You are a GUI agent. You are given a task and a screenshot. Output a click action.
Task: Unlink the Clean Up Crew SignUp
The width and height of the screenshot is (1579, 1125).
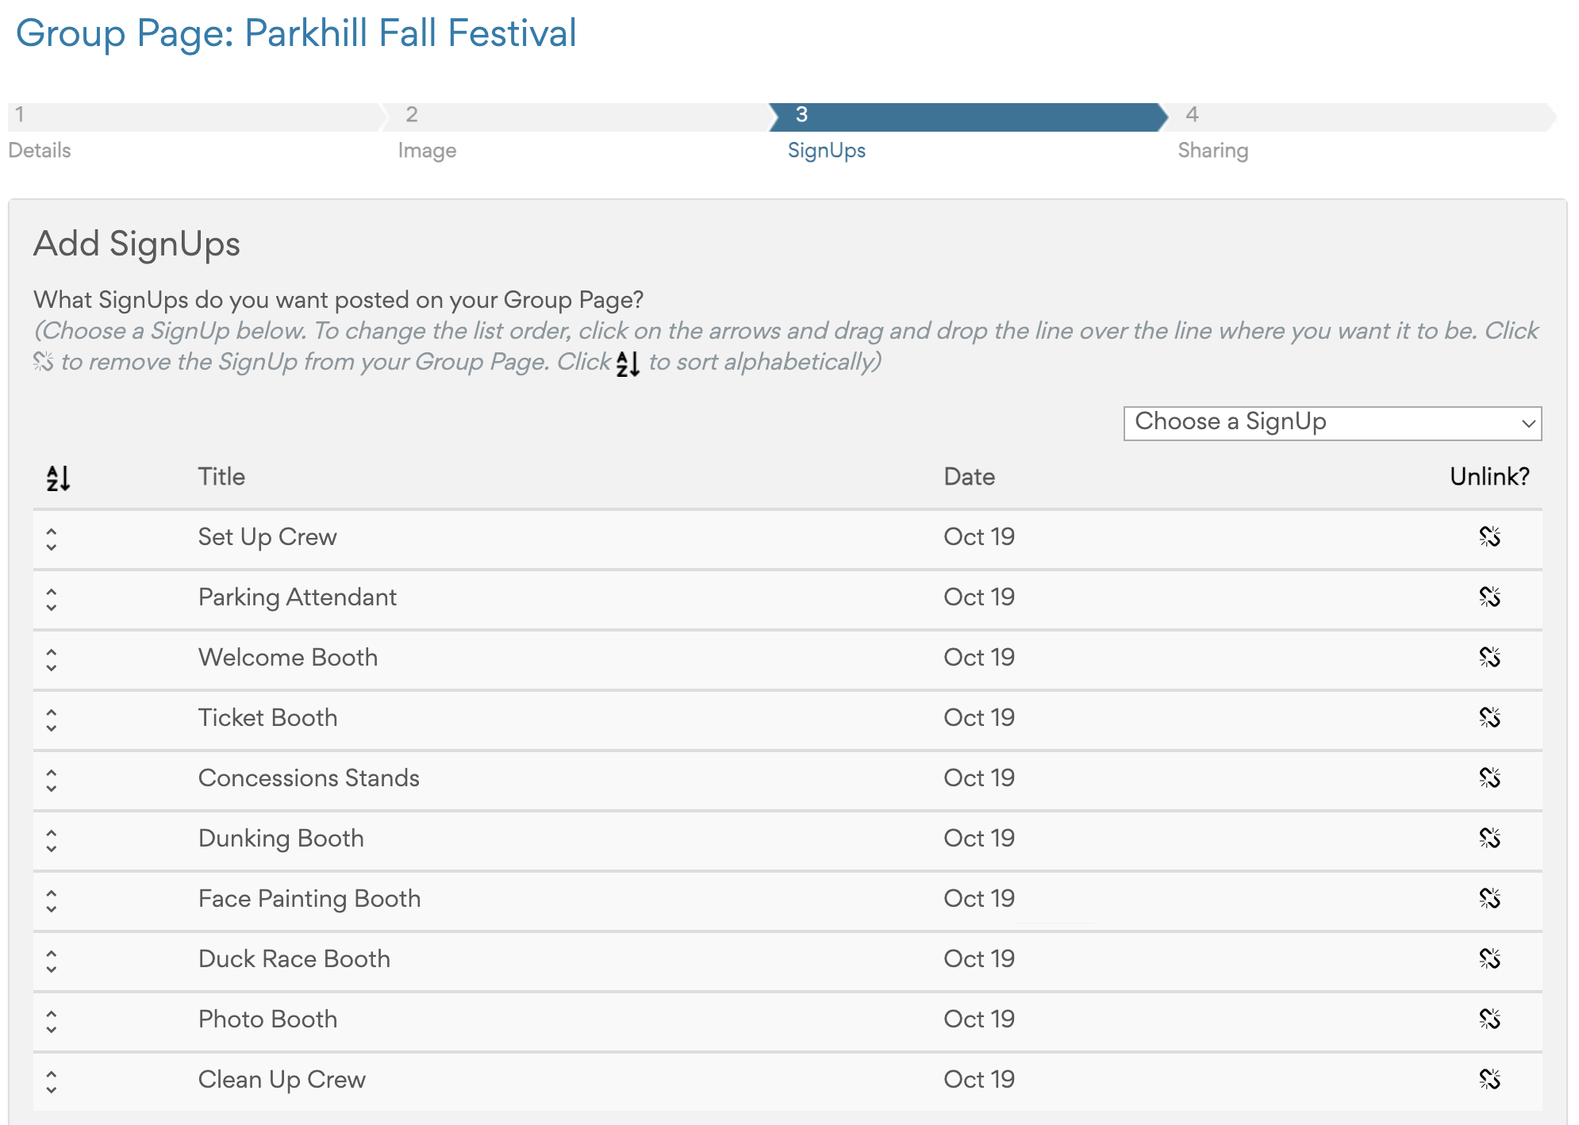coord(1489,1080)
